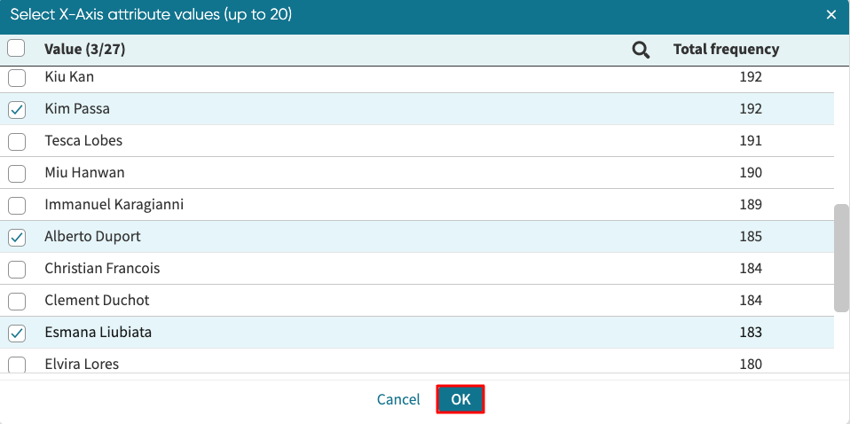Click the Esmana Liubiata row label
Image resolution: width=850 pixels, height=424 pixels.
[98, 333]
